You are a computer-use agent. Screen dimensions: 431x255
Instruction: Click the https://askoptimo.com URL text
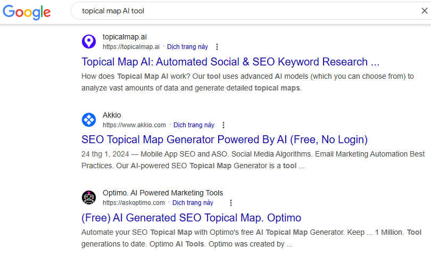(134, 203)
